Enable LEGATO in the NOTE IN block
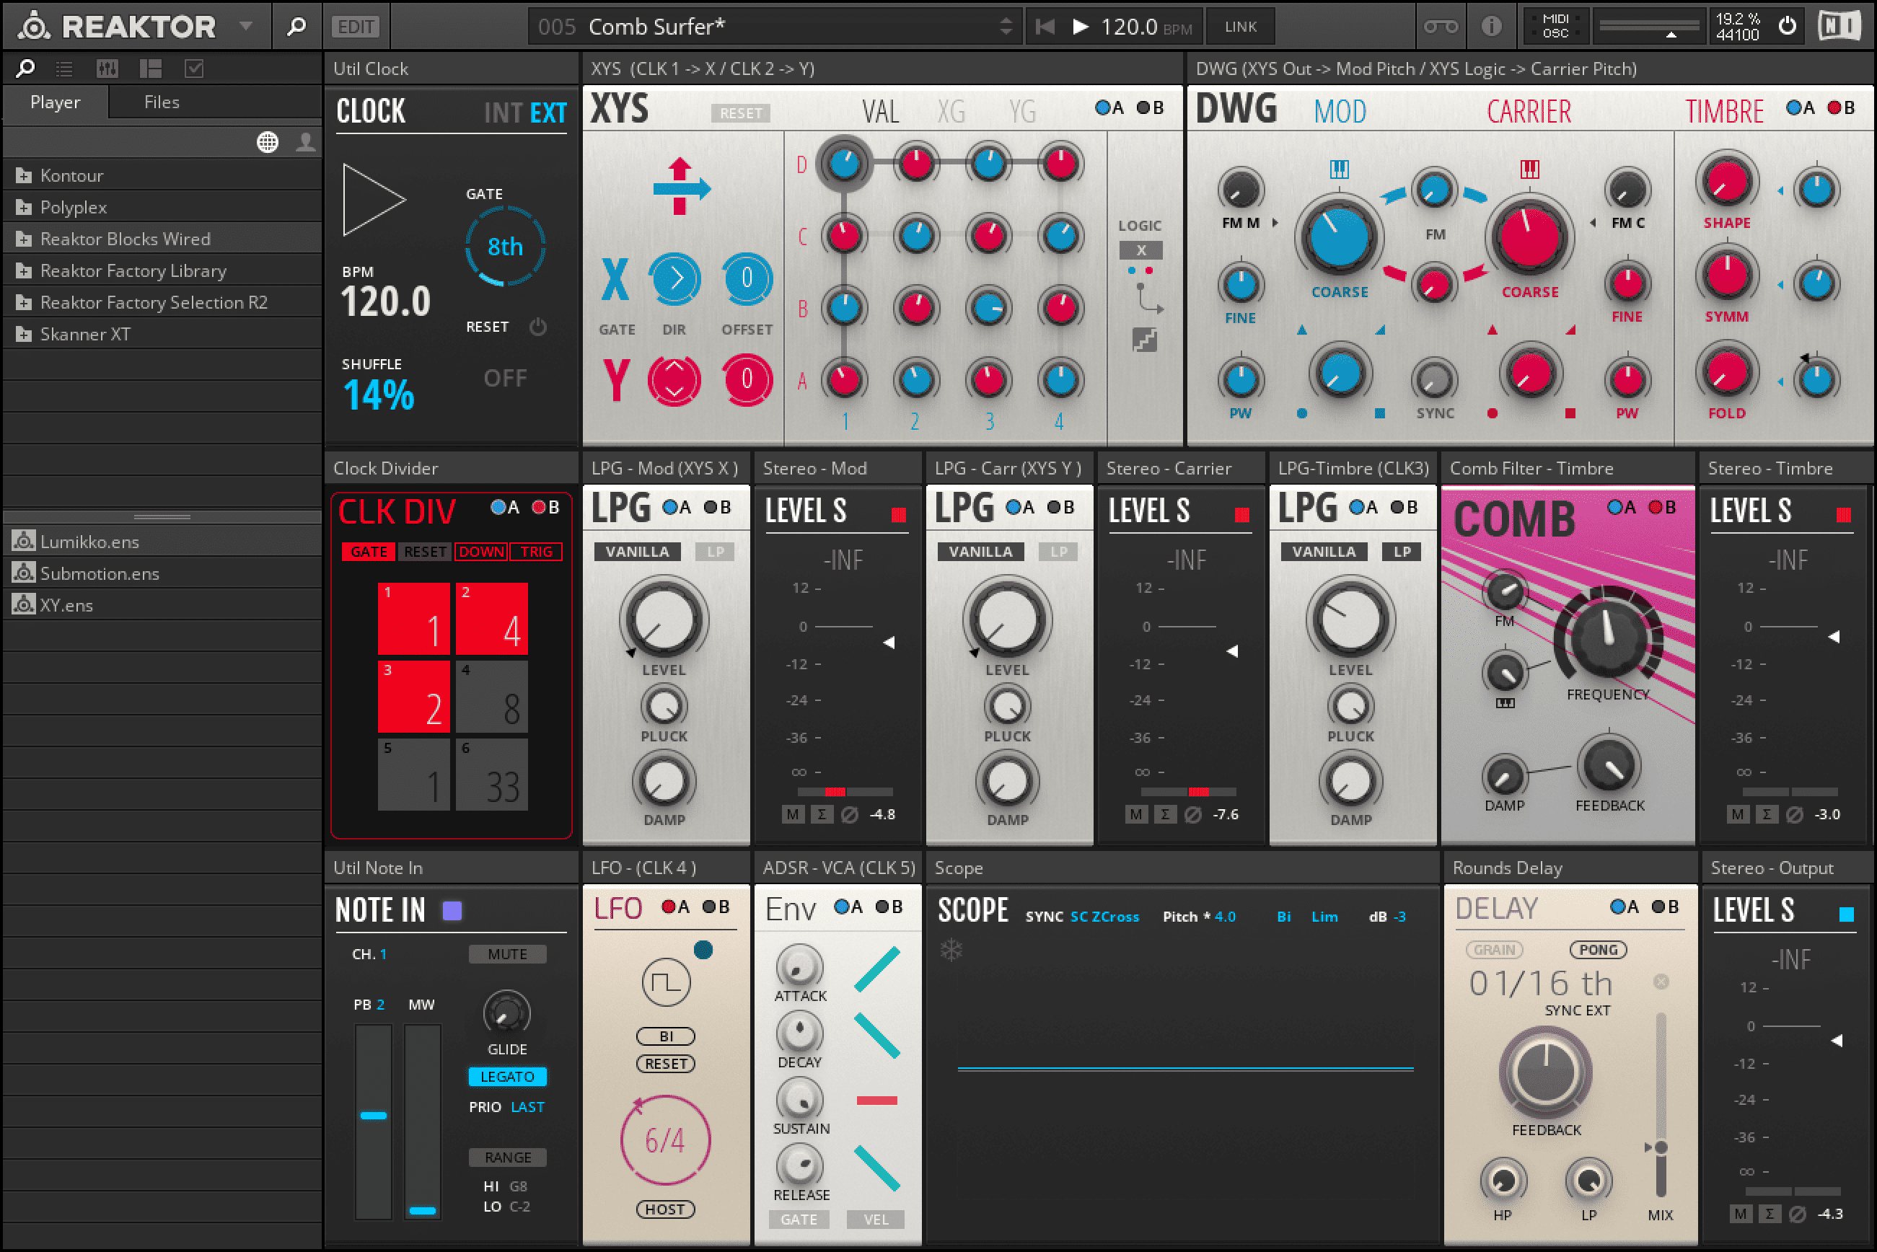The image size is (1877, 1252). (507, 1076)
